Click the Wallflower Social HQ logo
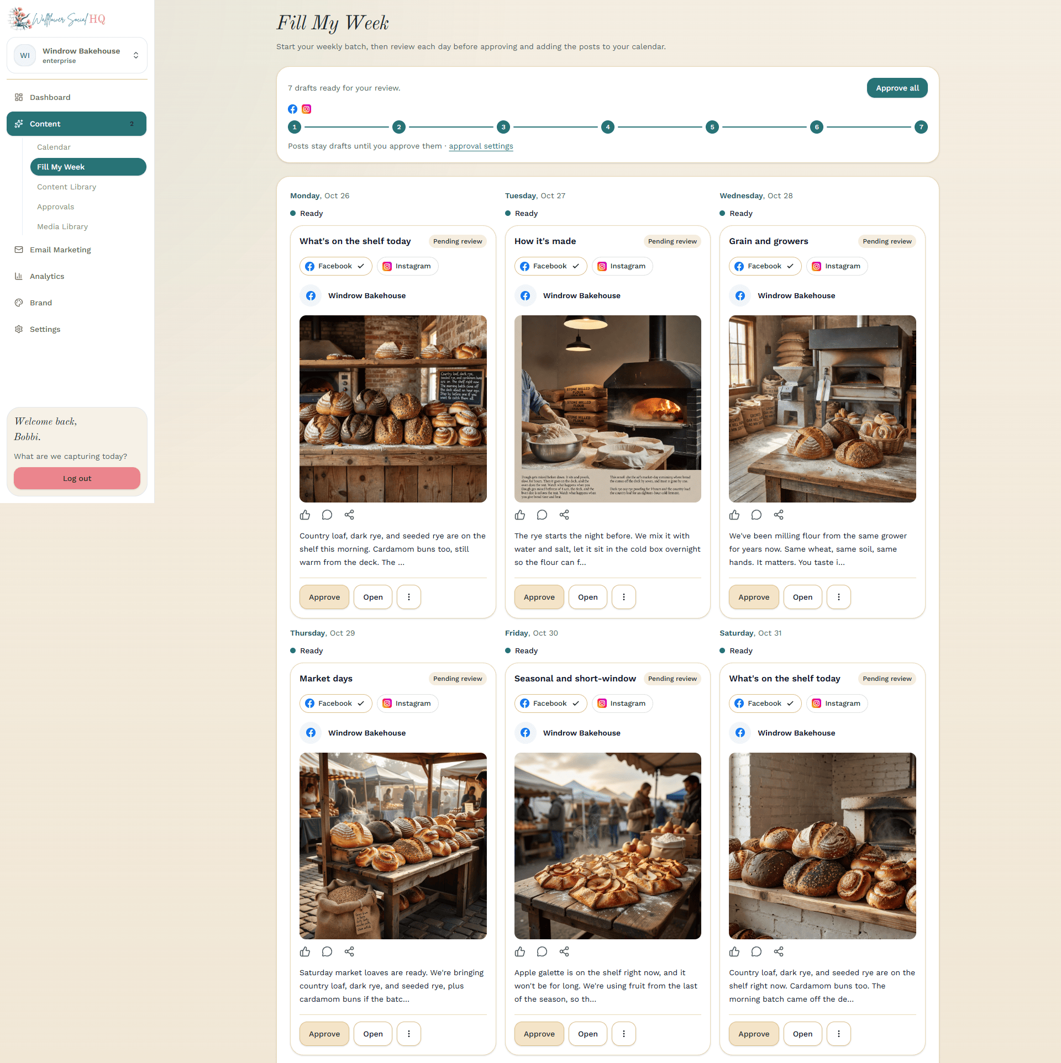Viewport: 1061px width, 1063px height. (x=57, y=19)
